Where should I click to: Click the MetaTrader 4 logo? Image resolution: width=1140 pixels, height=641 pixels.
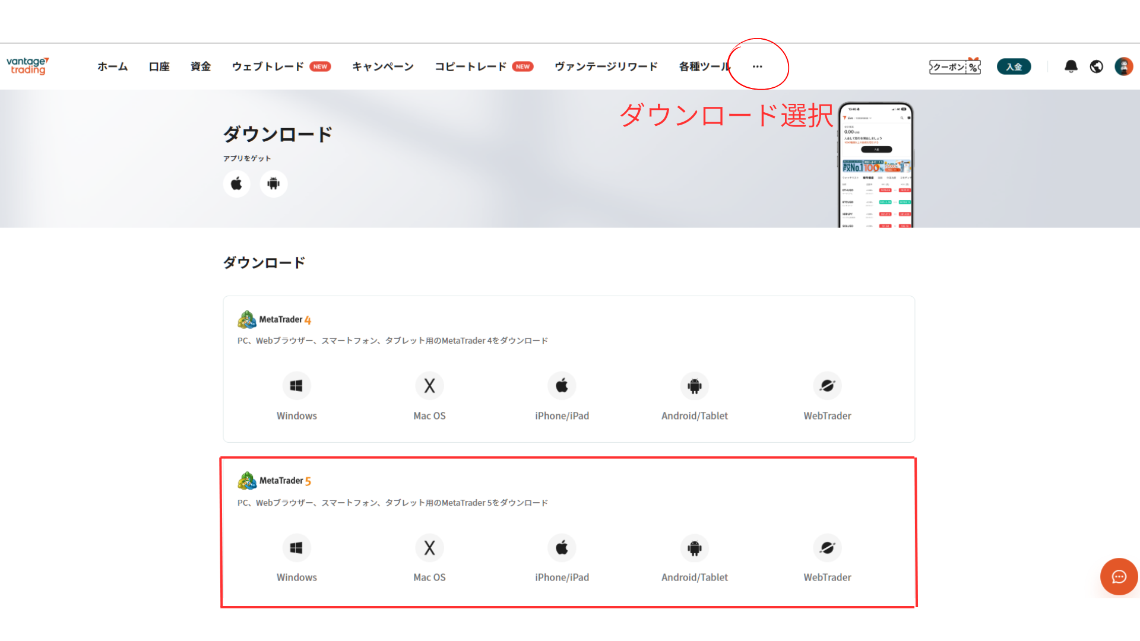click(x=274, y=319)
